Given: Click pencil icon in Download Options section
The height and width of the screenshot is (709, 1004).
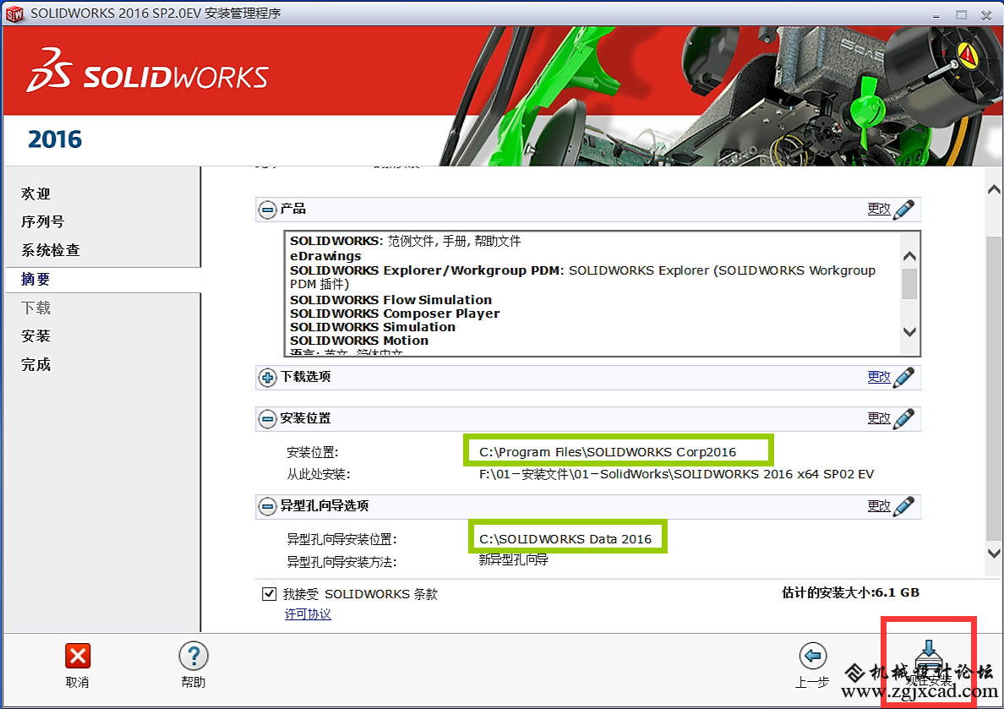Looking at the screenshot, I should coord(903,377).
